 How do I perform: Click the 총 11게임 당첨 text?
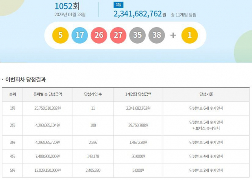(183, 15)
